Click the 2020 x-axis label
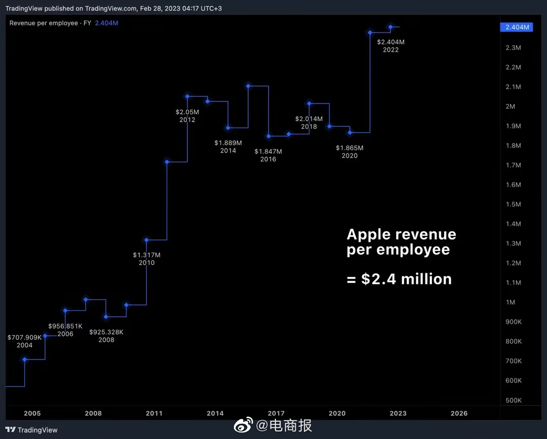This screenshot has width=547, height=439. coord(337,413)
